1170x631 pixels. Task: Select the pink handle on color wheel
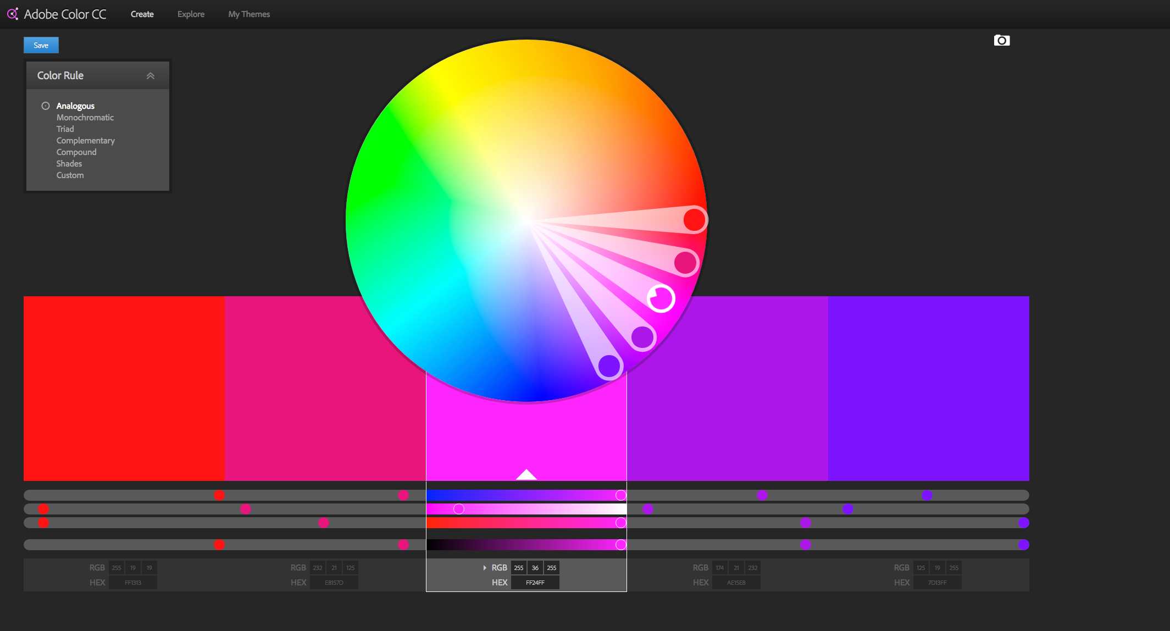[x=685, y=263]
